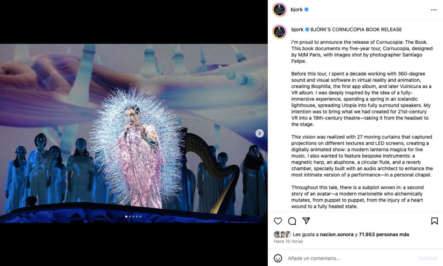Click the bjork username in post header

click(297, 10)
